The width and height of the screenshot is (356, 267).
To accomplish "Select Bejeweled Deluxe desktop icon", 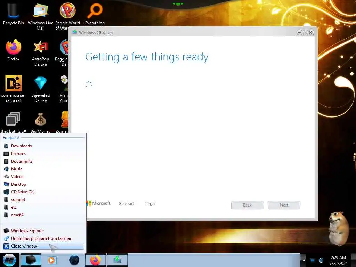I will coord(40,89).
